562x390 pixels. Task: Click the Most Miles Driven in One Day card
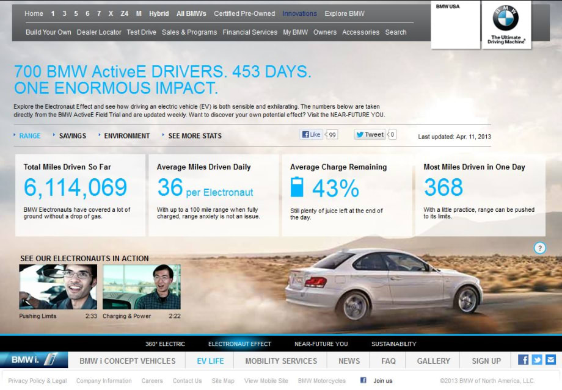click(x=480, y=195)
